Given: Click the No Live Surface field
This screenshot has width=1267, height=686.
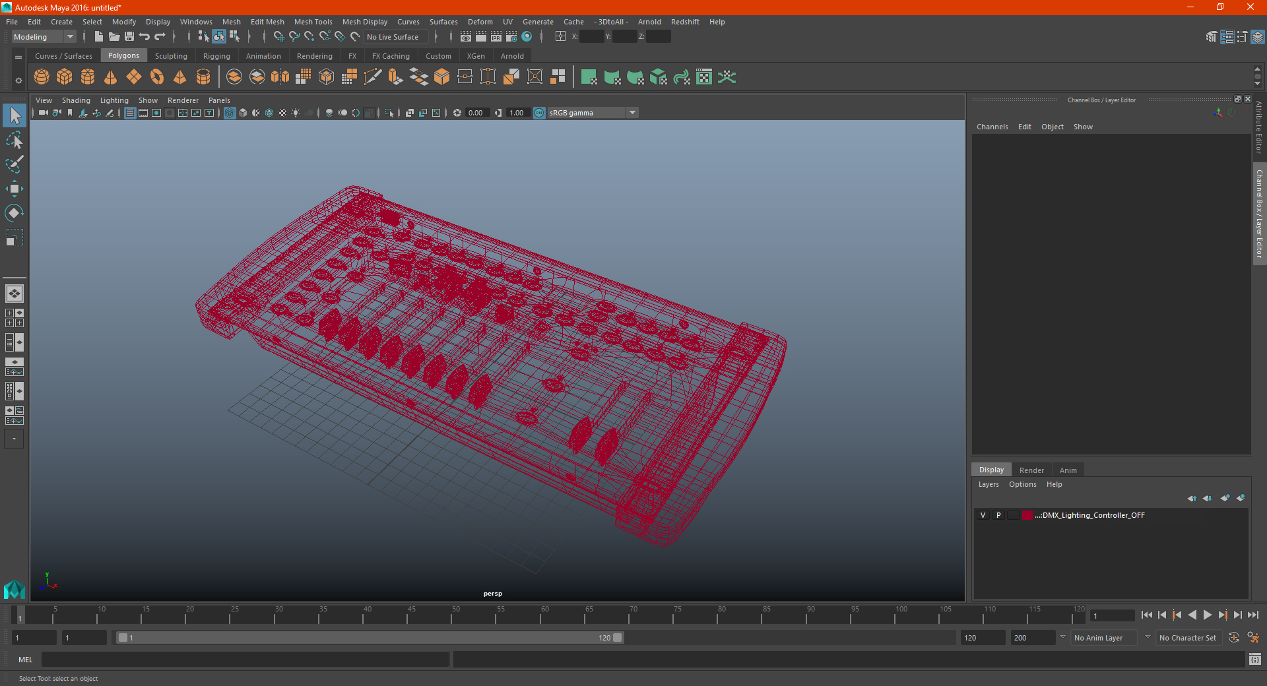Looking at the screenshot, I should 397,37.
